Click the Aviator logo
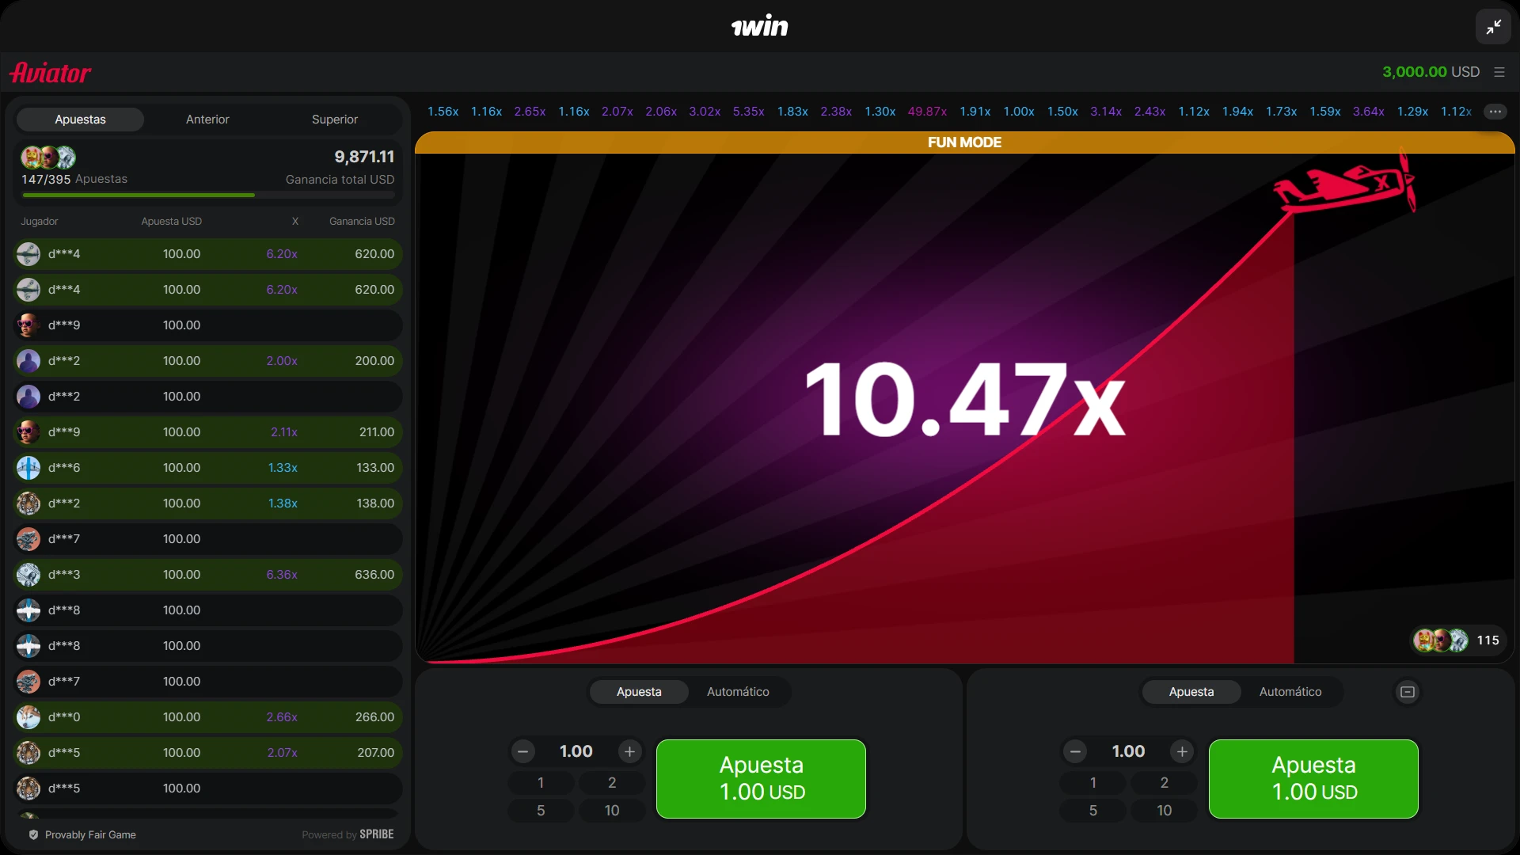 tap(49, 72)
